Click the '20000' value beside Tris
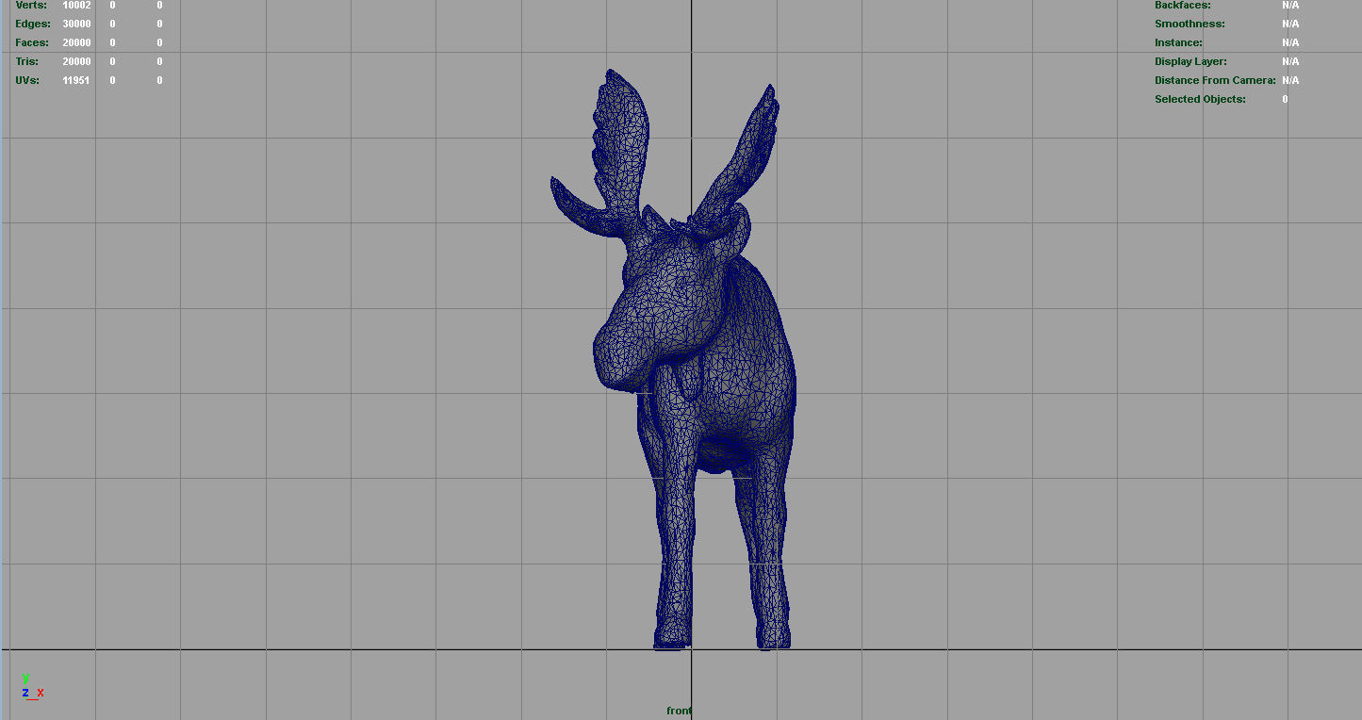Screen dimensions: 1362x720 click(x=76, y=61)
